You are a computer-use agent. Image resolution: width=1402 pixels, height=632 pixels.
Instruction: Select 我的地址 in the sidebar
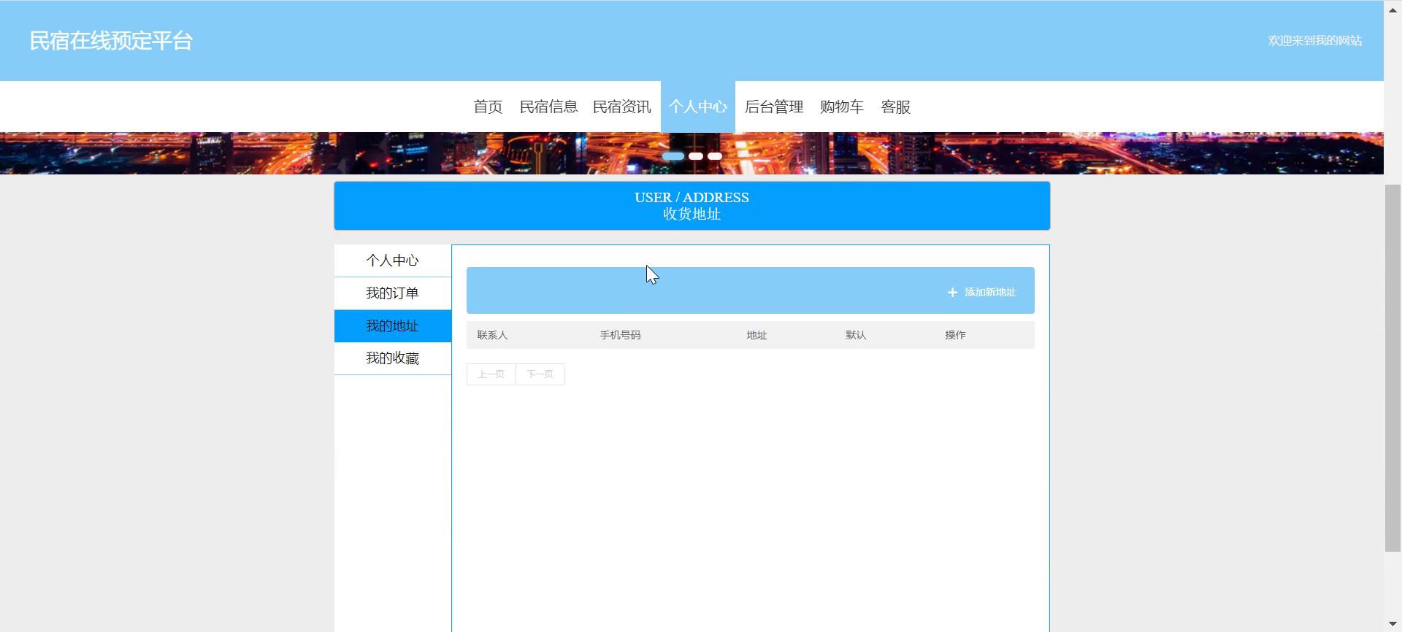coord(392,326)
